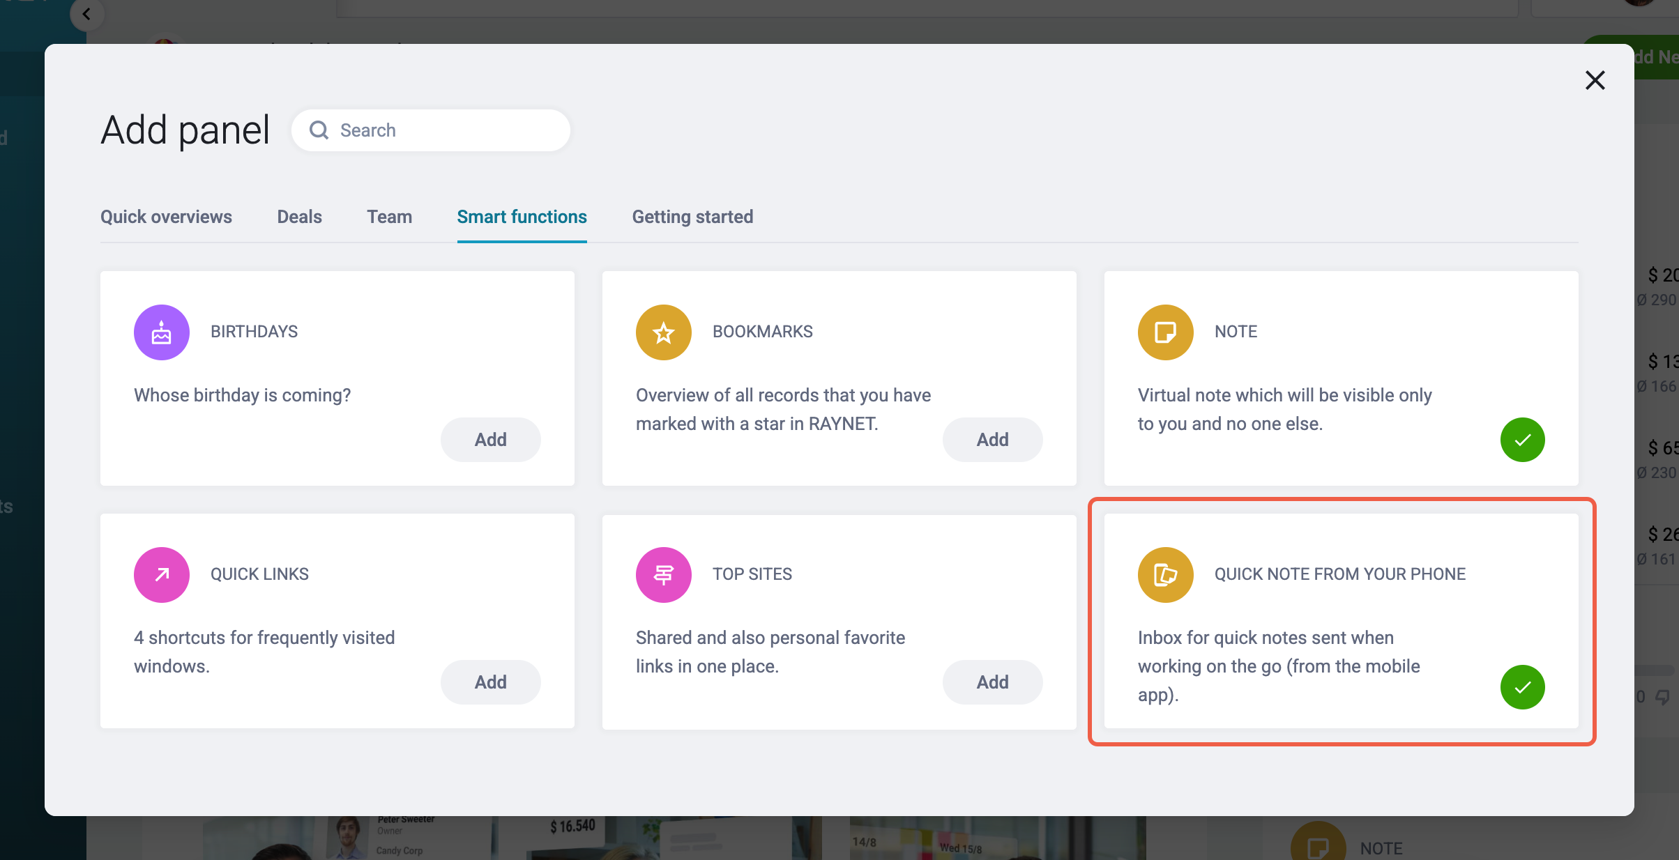Click the QUICK LINKS card title
The height and width of the screenshot is (860, 1679).
tap(259, 574)
